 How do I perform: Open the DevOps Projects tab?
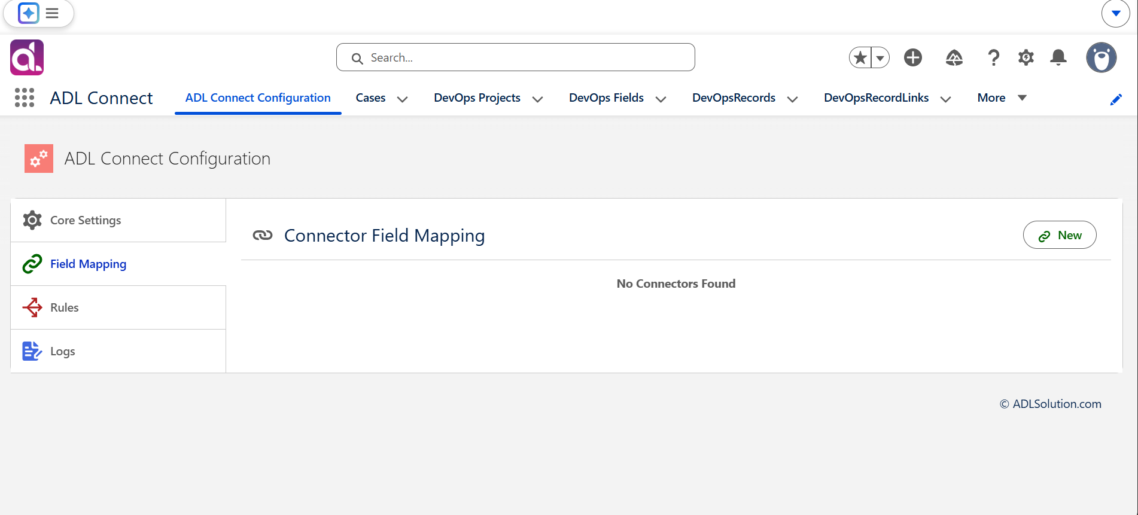click(477, 97)
